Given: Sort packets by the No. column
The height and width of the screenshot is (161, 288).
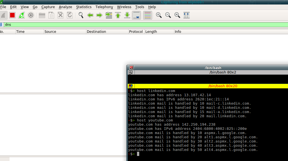Looking at the screenshot, I should coord(8,32).
